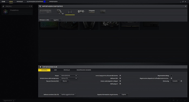The image size is (189, 102).
Task: Click the info icon next to Cancella
Action: [x=181, y=81]
